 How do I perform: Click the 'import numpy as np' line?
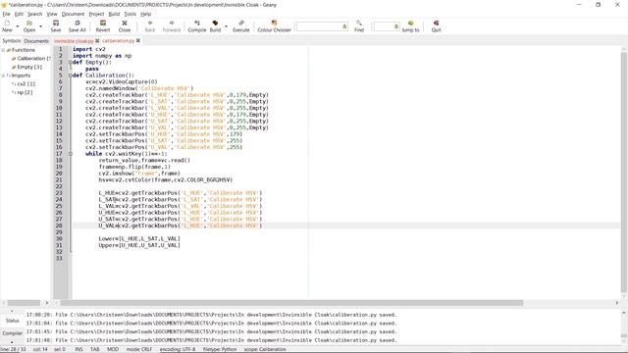pos(102,56)
